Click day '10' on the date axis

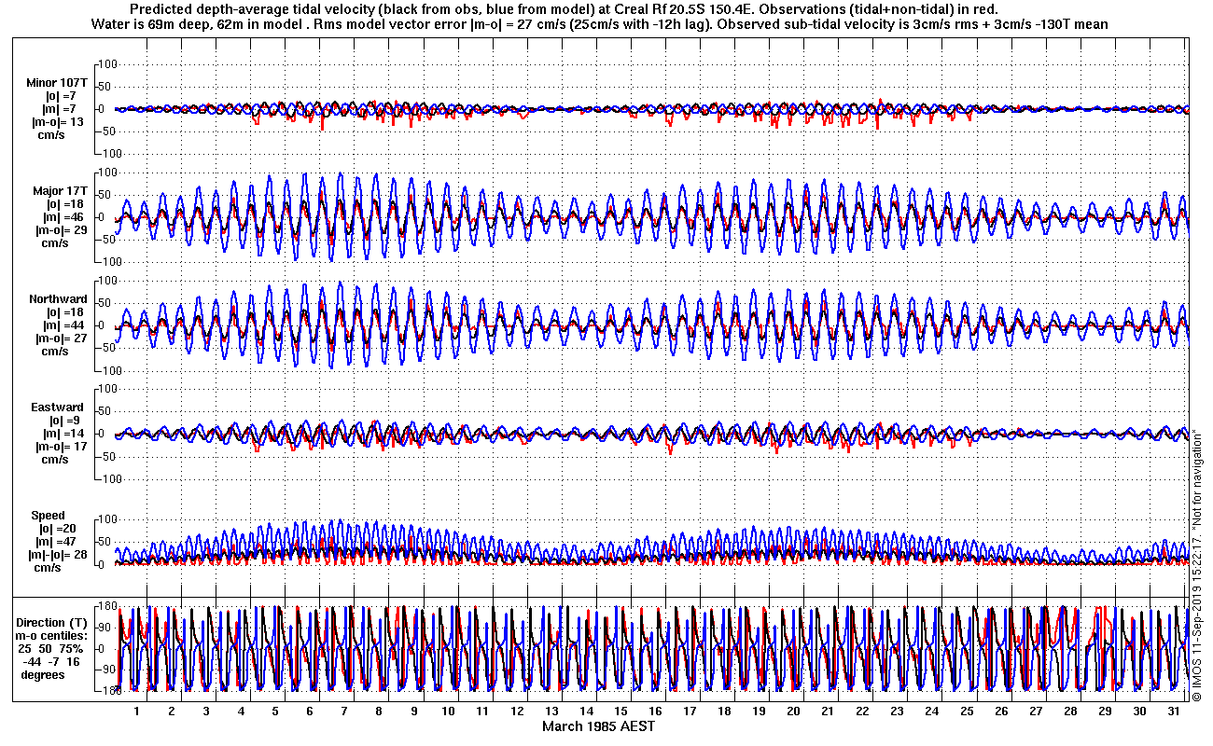[448, 711]
